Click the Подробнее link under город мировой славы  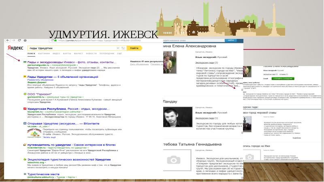point(297,138)
